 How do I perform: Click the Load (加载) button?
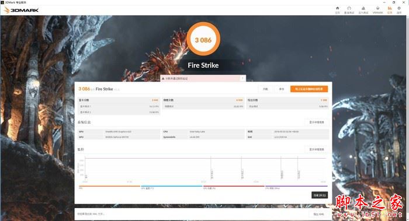coord(265,89)
